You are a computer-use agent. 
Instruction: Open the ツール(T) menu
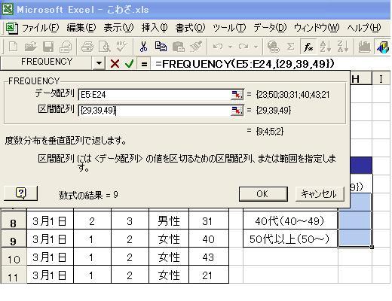pyautogui.click(x=229, y=28)
